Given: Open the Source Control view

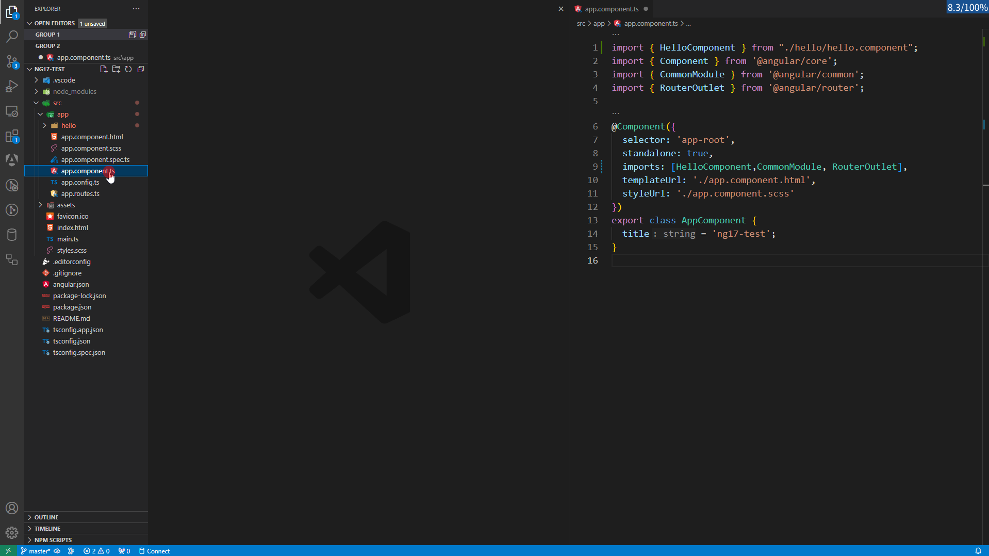Looking at the screenshot, I should 12,62.
